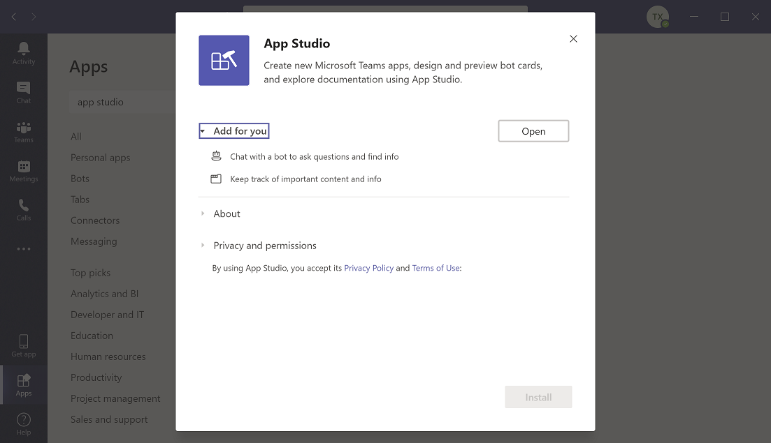Image resolution: width=771 pixels, height=443 pixels.
Task: Open more apps ellipsis in sidebar
Action: 24,249
